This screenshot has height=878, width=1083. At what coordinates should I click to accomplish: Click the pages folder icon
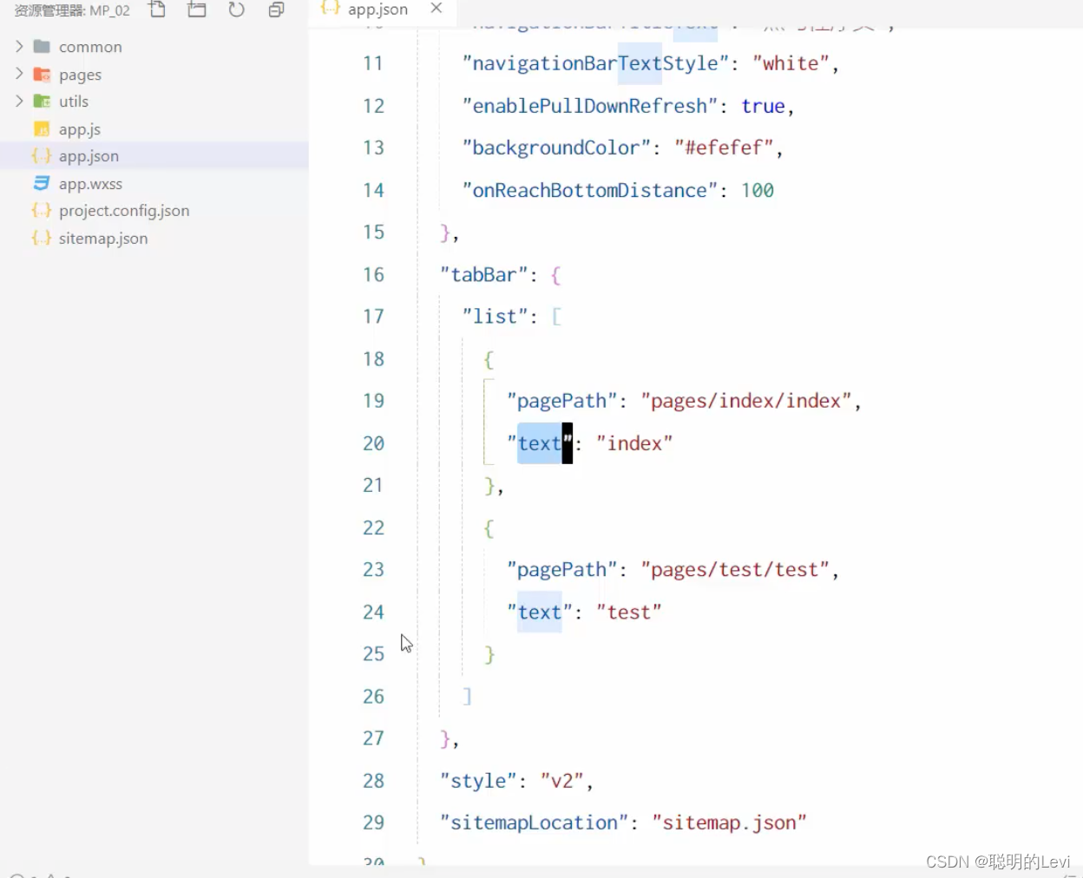coord(42,75)
